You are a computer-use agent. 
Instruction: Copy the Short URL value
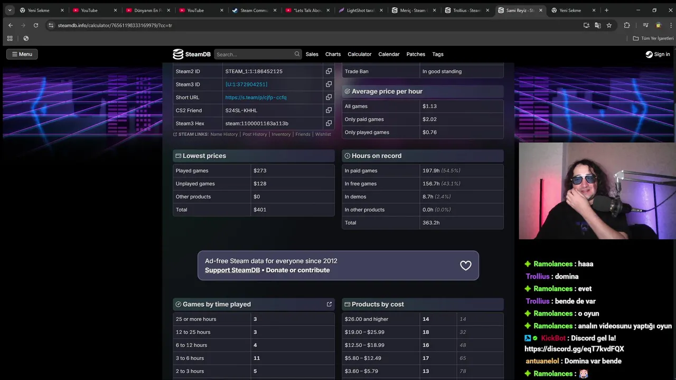tap(328, 97)
